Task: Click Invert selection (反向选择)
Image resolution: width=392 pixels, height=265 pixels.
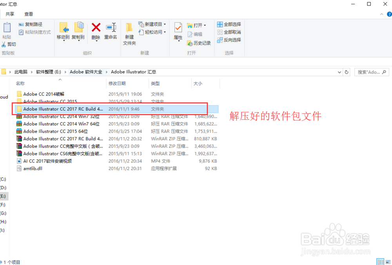Action: click(x=229, y=40)
